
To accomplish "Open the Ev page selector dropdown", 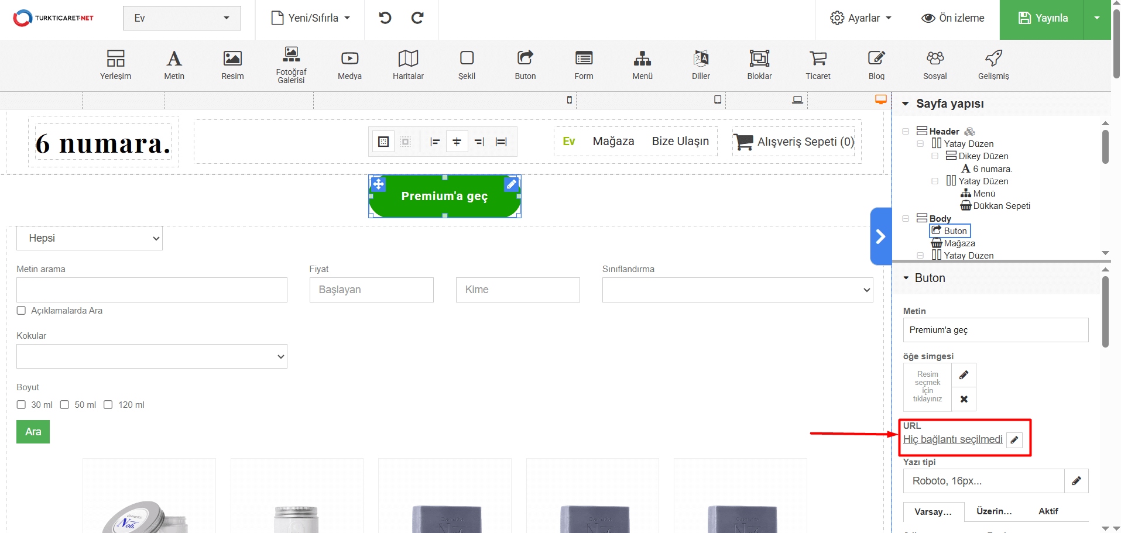I will point(181,18).
